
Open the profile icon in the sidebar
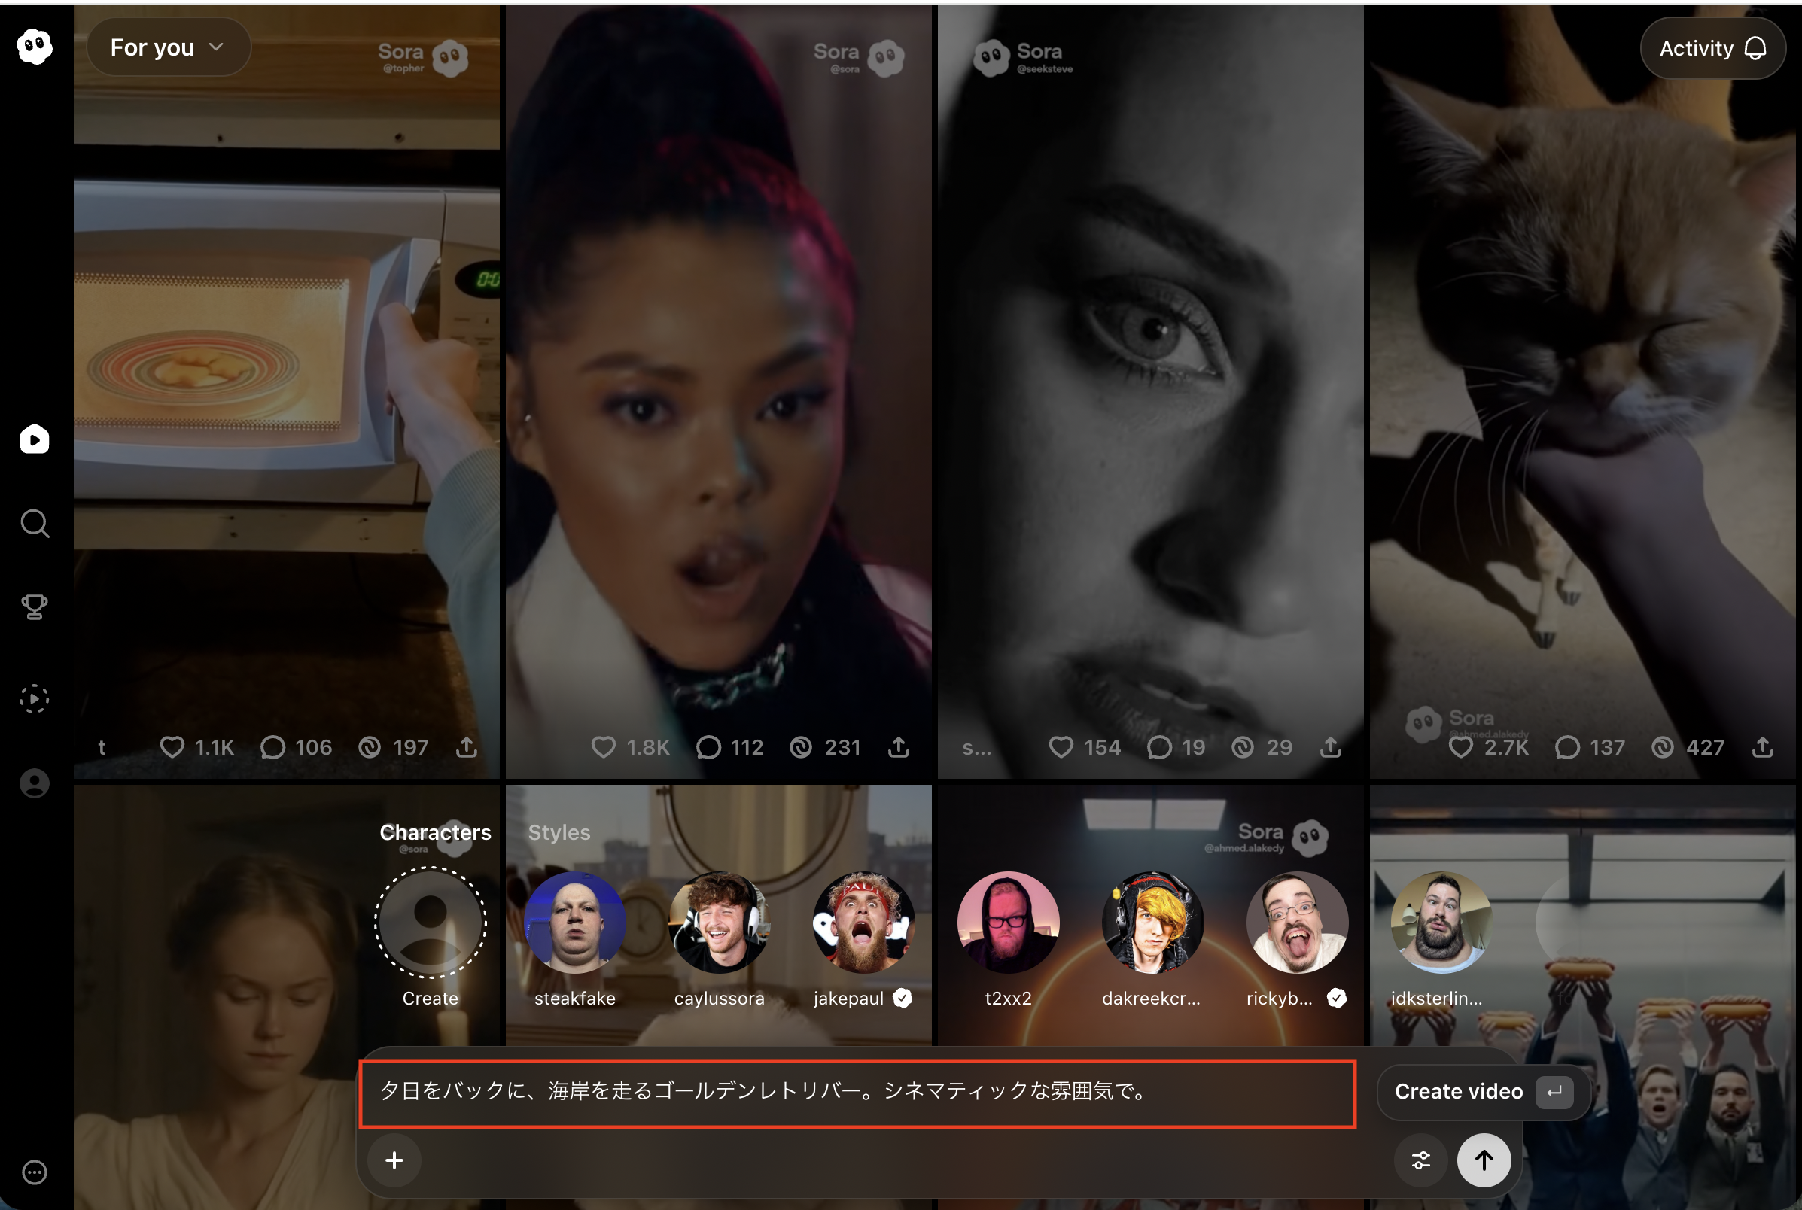tap(35, 783)
